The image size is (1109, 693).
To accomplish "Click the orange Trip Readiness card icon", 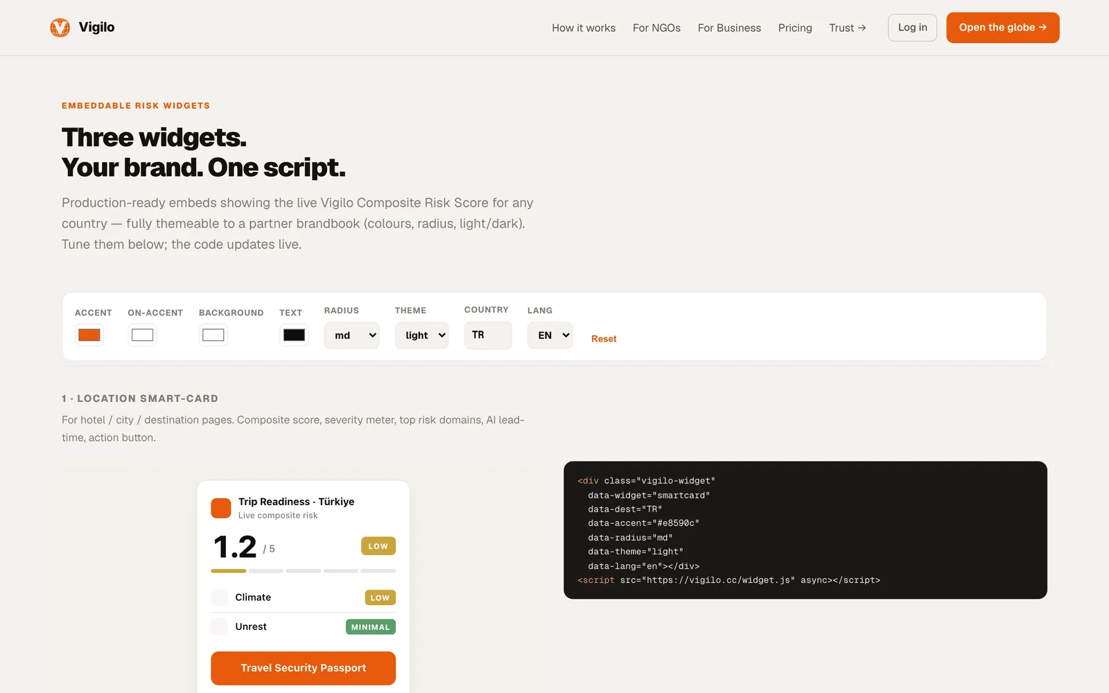I will tap(221, 508).
